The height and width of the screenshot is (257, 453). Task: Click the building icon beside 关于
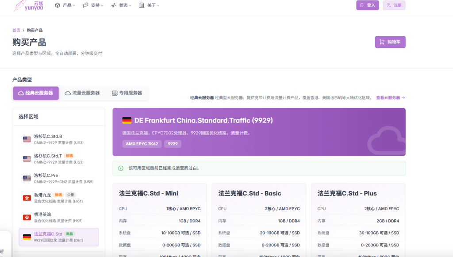pos(142,5)
